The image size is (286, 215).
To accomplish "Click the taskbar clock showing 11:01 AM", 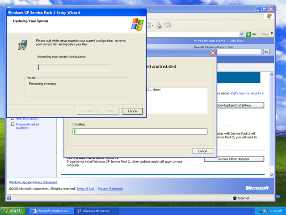I will (276, 211).
